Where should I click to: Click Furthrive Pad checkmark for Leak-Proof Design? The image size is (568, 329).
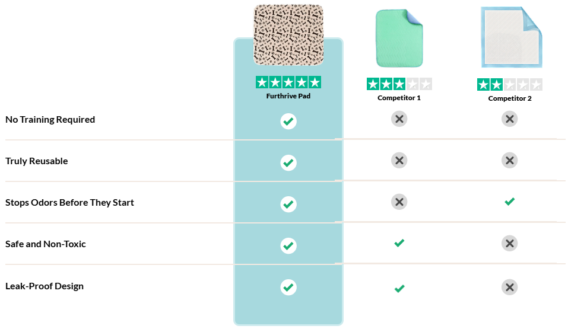288,288
